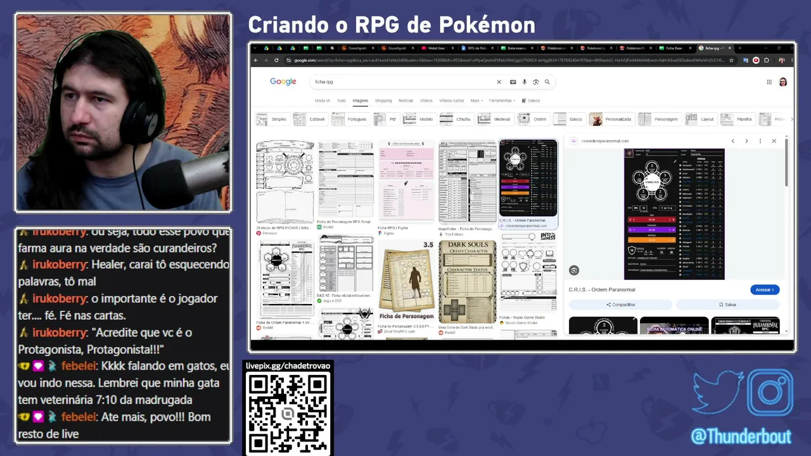Open the Pinterest RPG fichas thumbnail
The height and width of the screenshot is (456, 811).
point(284,182)
